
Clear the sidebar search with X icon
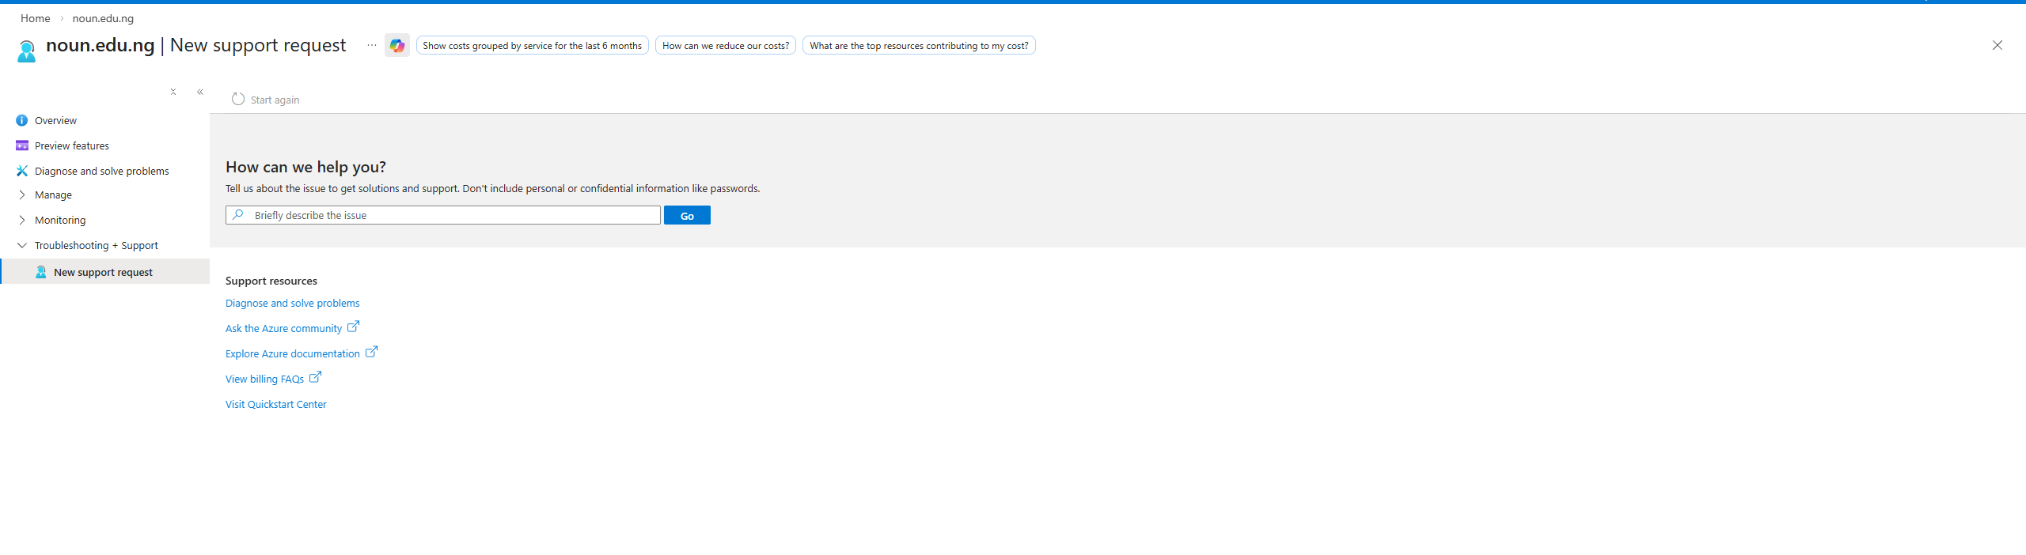tap(173, 92)
